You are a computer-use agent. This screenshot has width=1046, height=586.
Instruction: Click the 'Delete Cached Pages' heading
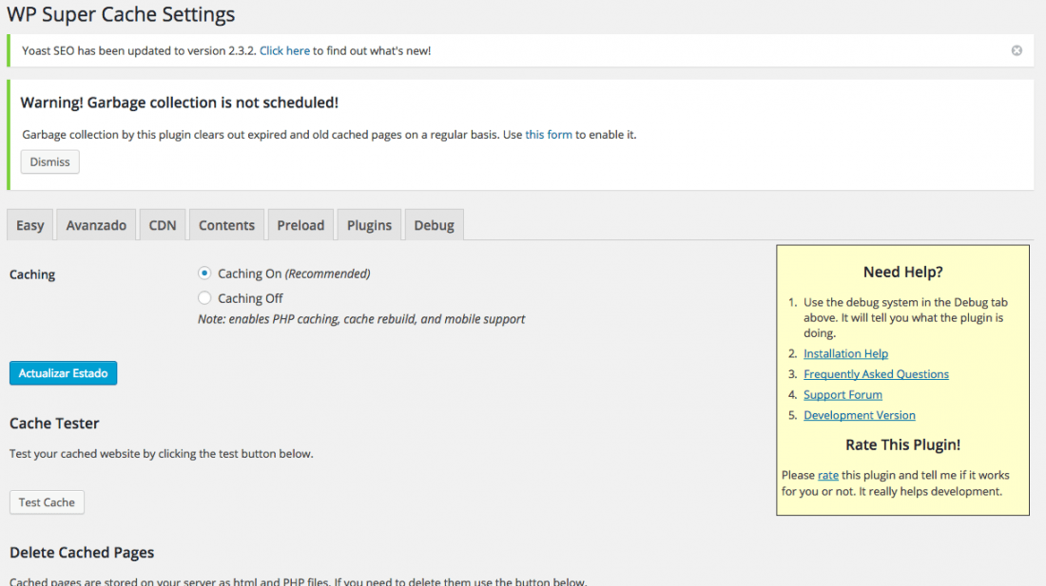82,553
